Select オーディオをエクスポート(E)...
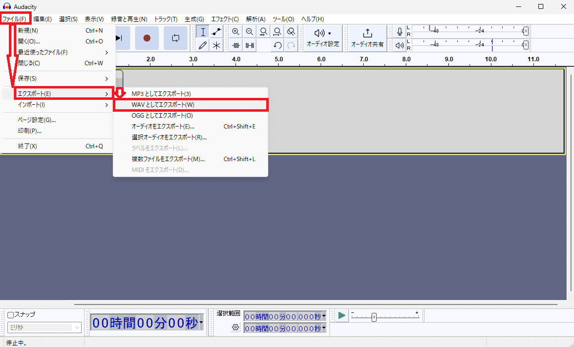Viewport: 574px width, 347px height. 191,127
